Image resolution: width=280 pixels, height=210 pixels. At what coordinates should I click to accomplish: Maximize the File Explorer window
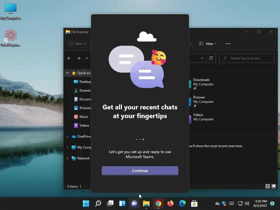[x=259, y=32]
